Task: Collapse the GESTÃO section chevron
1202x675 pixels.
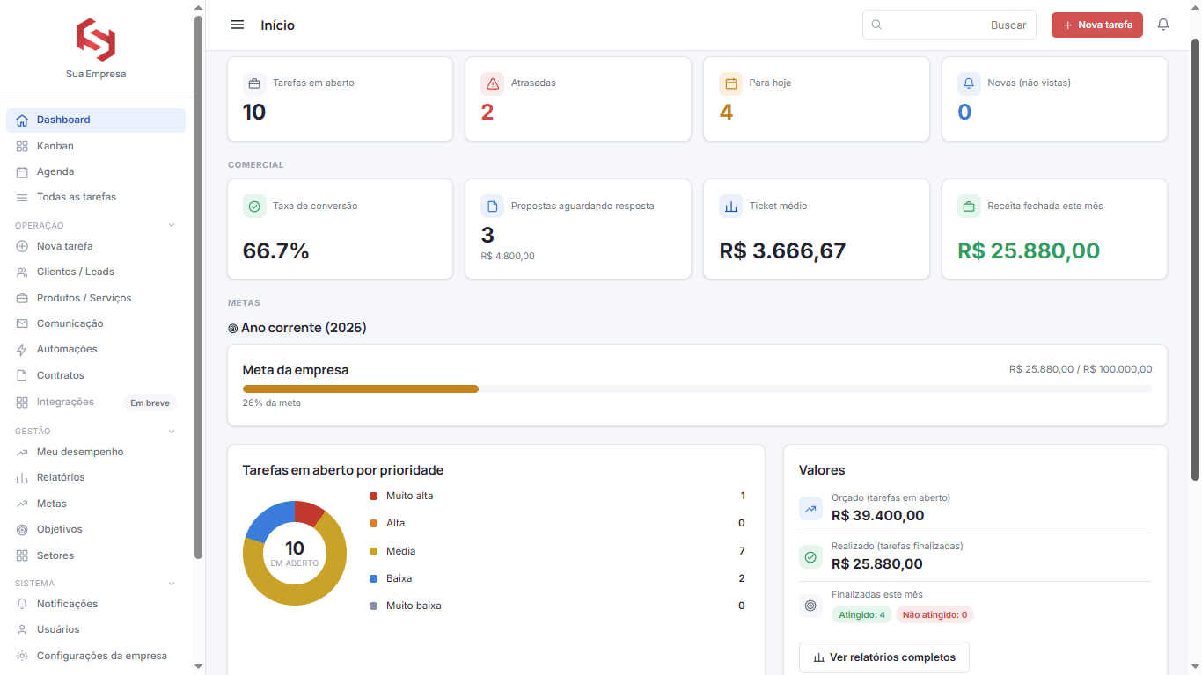Action: pos(172,432)
